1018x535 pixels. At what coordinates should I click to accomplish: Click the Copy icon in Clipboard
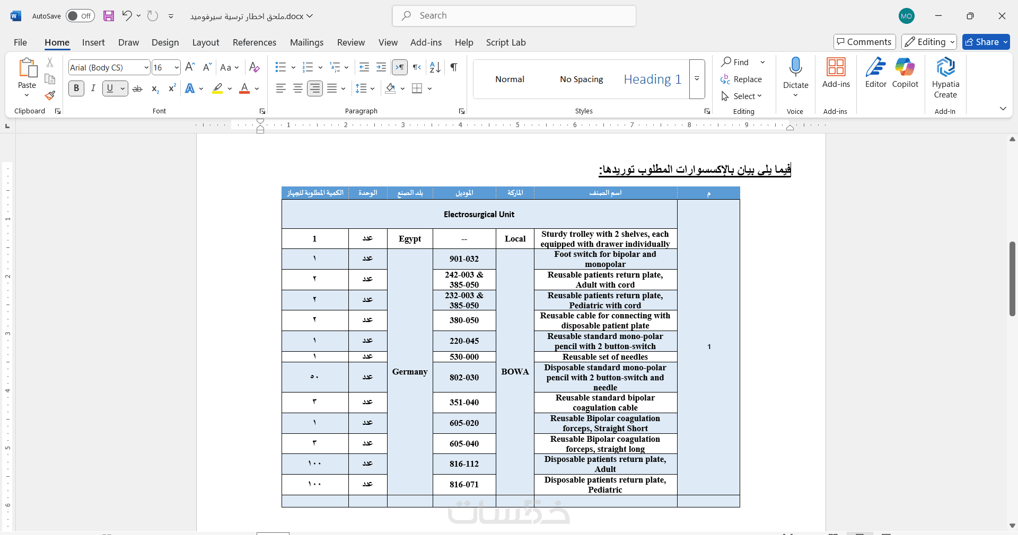50,79
